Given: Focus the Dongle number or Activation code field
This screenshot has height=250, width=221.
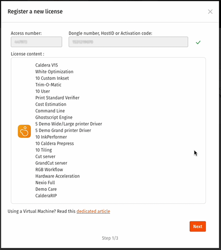Looking at the screenshot, I should [128, 42].
